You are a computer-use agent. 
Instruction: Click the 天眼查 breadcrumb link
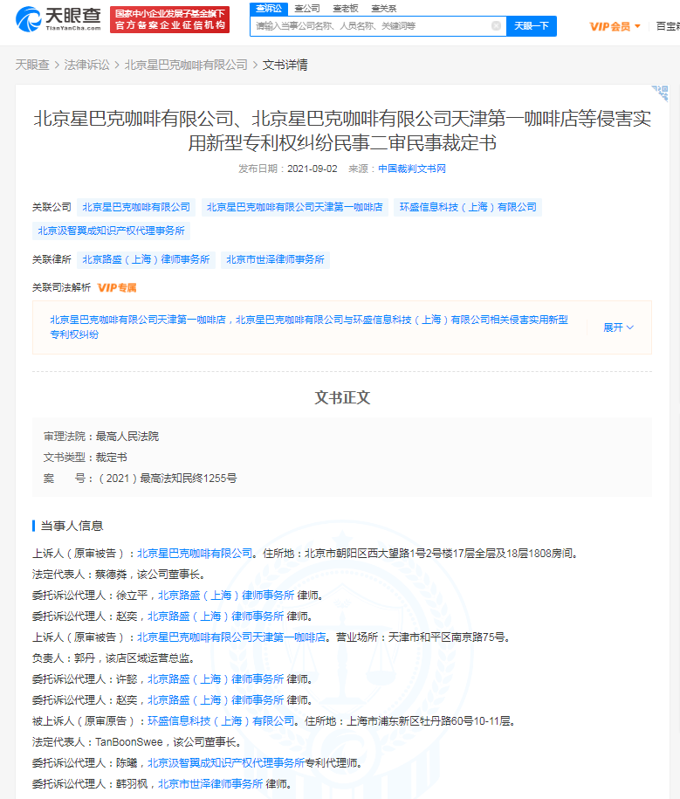pyautogui.click(x=32, y=65)
